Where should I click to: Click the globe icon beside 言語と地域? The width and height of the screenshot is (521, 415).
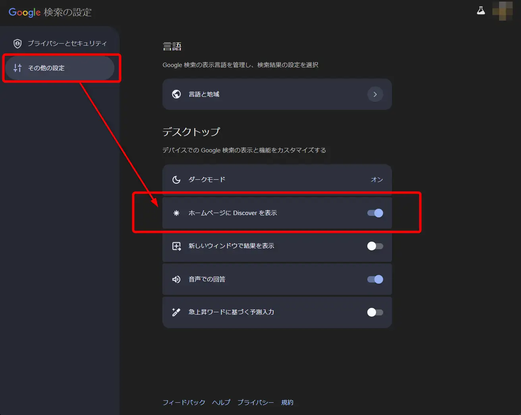tap(176, 94)
